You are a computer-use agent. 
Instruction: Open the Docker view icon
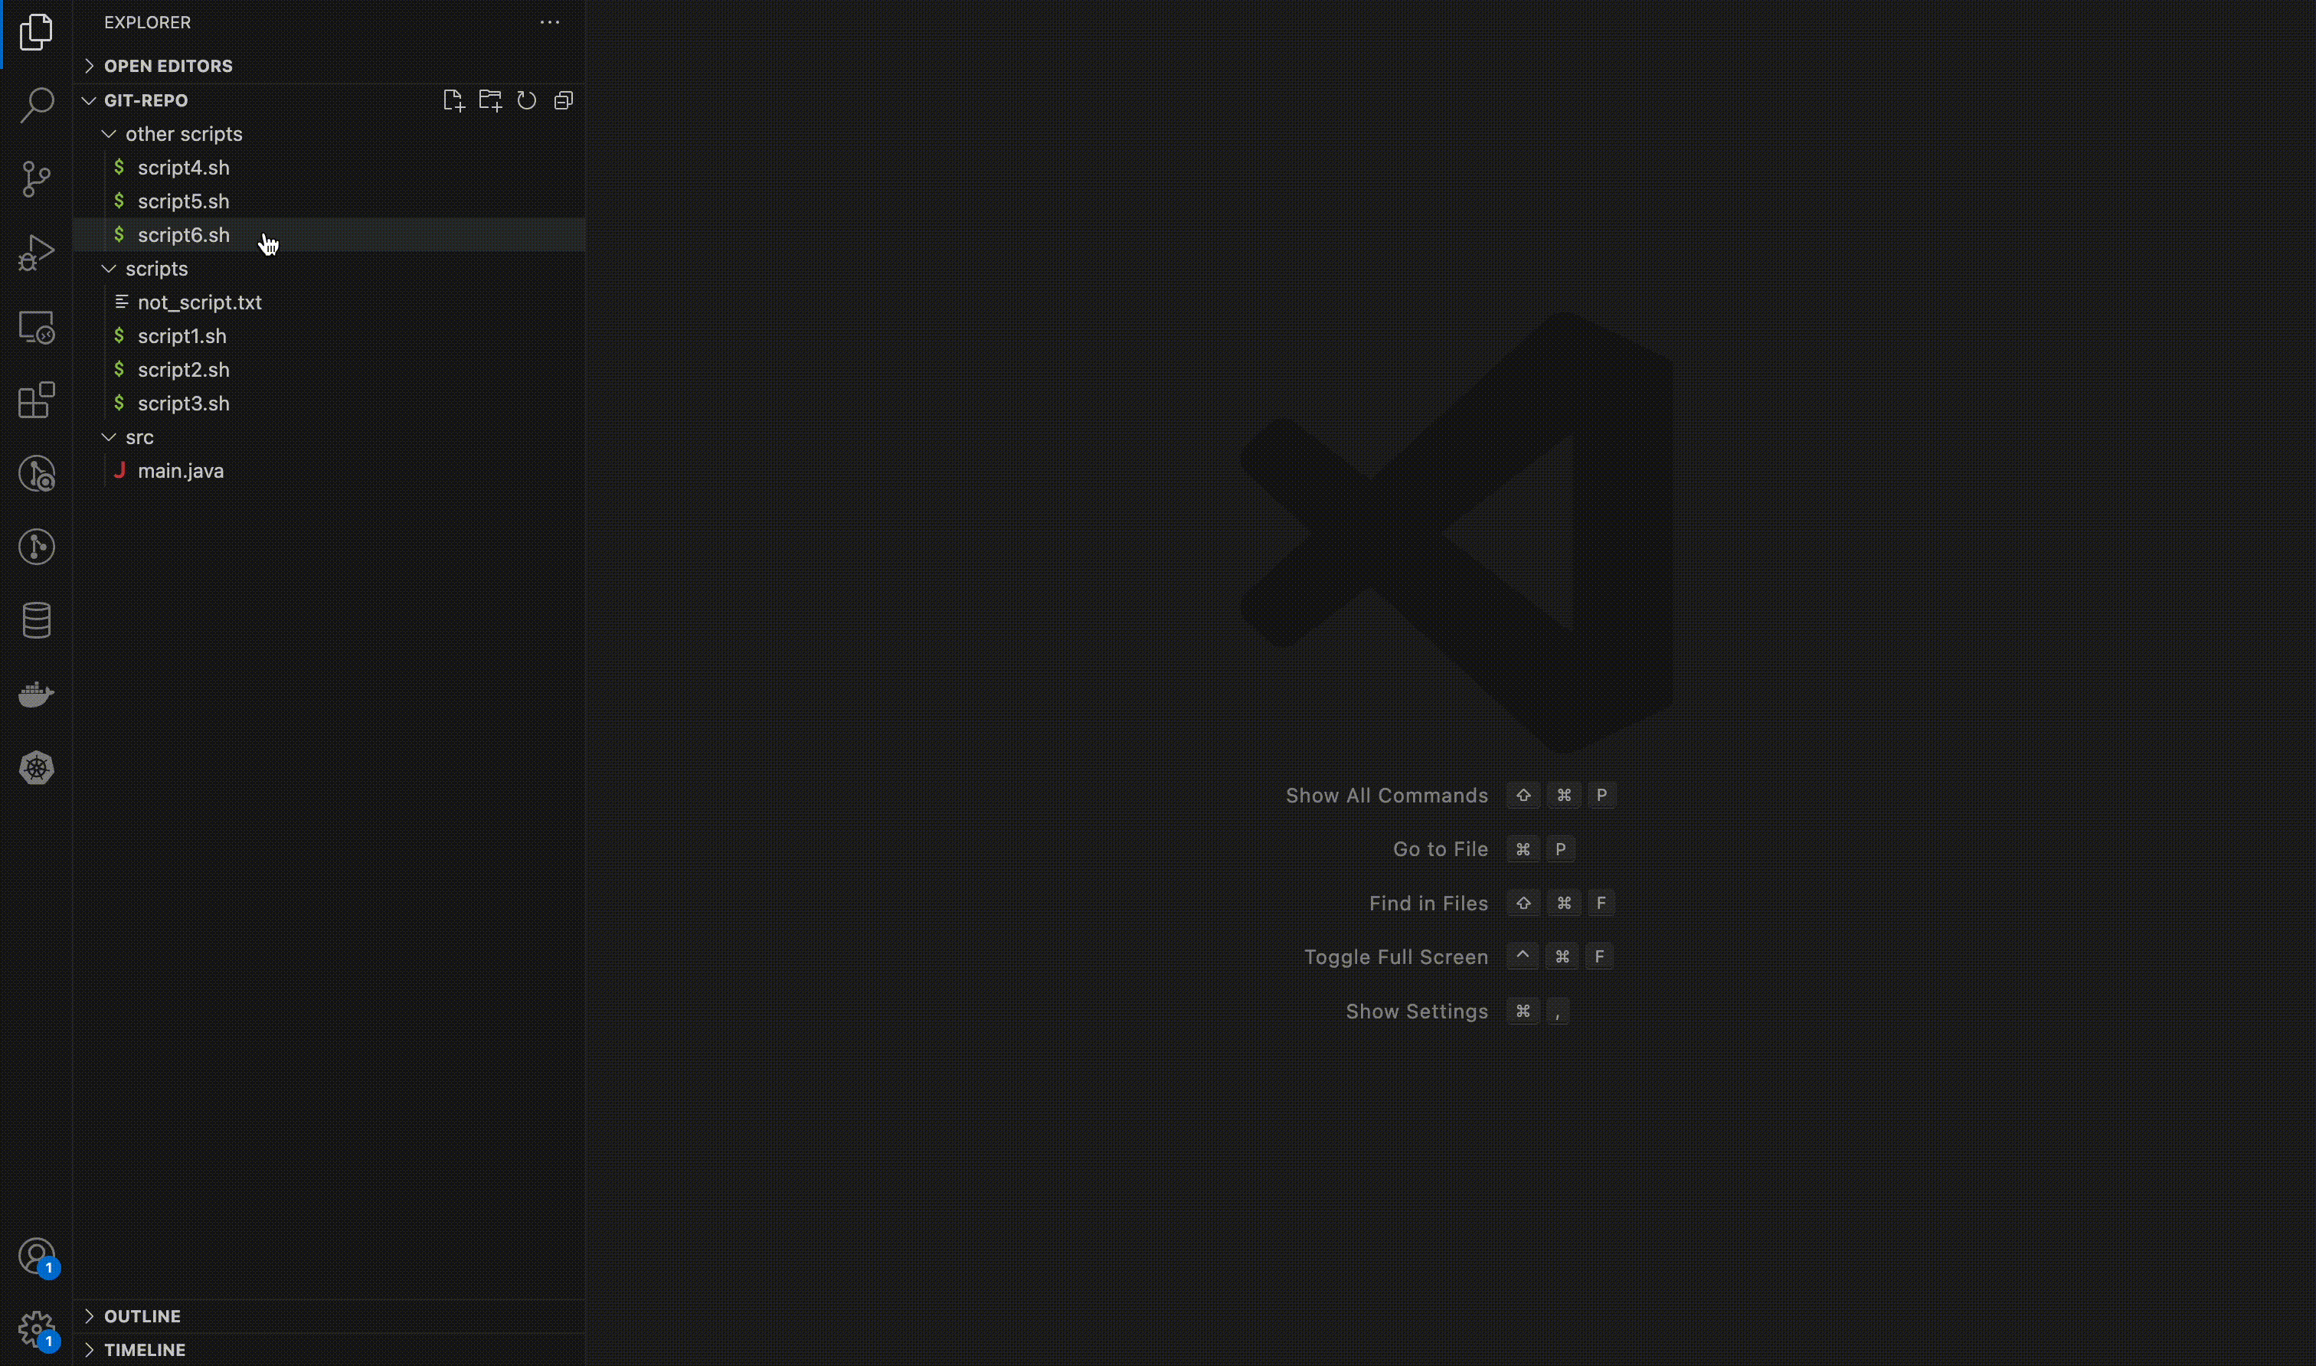(37, 694)
